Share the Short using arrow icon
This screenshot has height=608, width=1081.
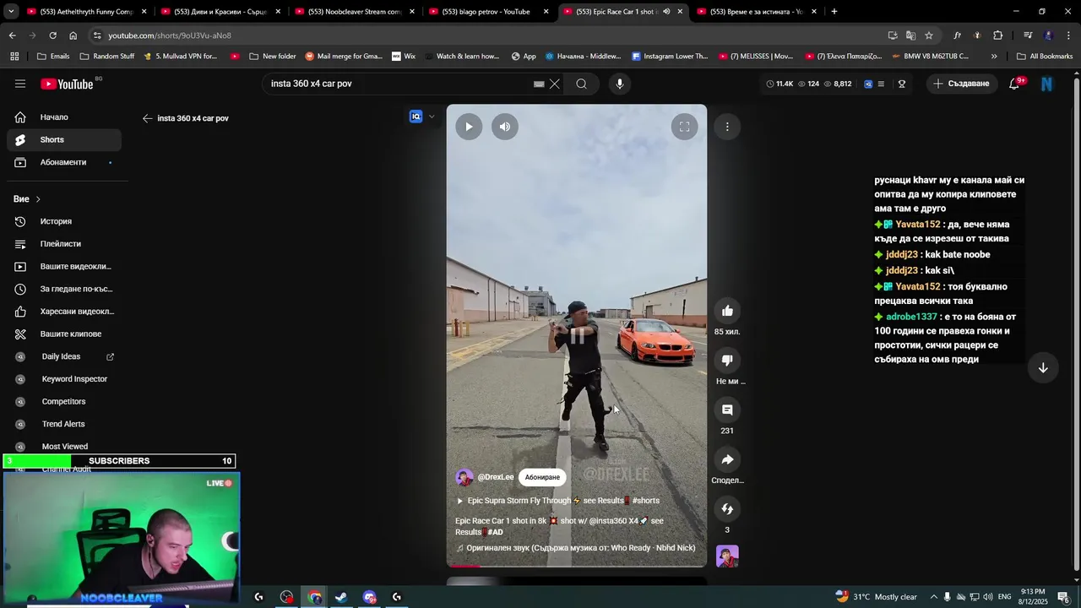click(727, 459)
